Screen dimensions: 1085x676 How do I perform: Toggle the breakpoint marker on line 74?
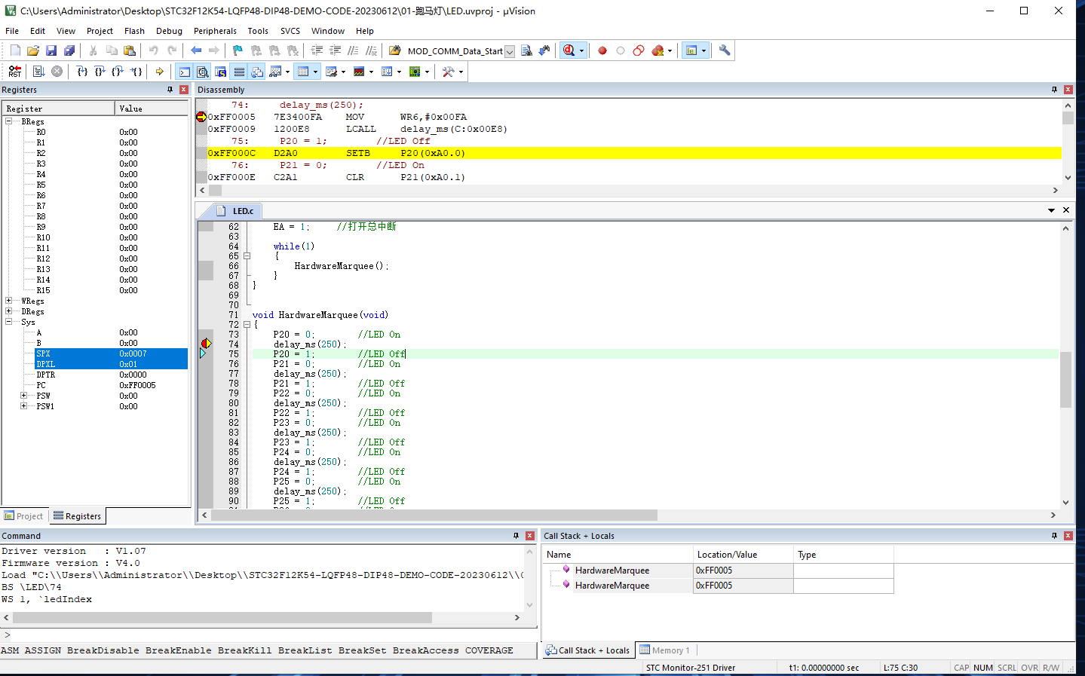pos(205,344)
